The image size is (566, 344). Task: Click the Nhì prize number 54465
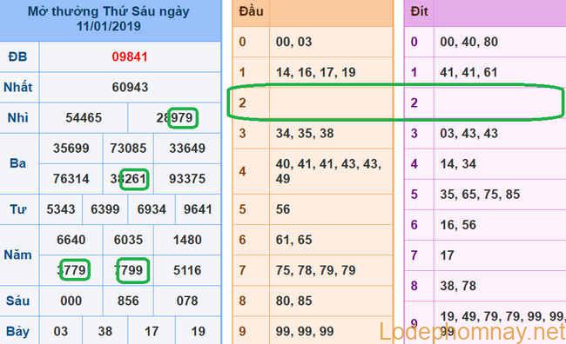(84, 118)
